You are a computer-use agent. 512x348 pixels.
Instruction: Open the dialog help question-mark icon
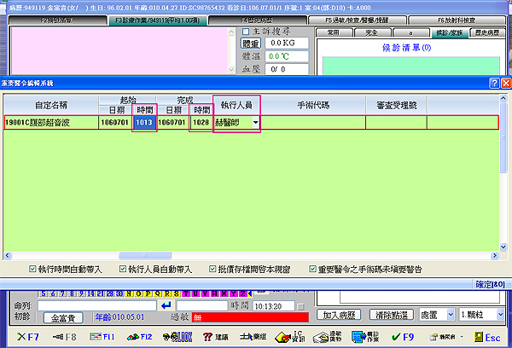494,83
